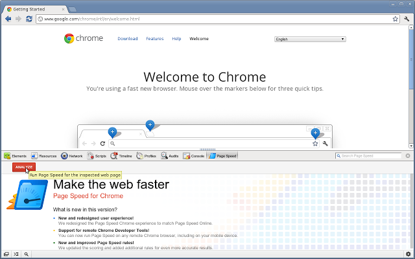The height and width of the screenshot is (259, 415).
Task: Reload the page with refresh icon
Action: pos(30,19)
